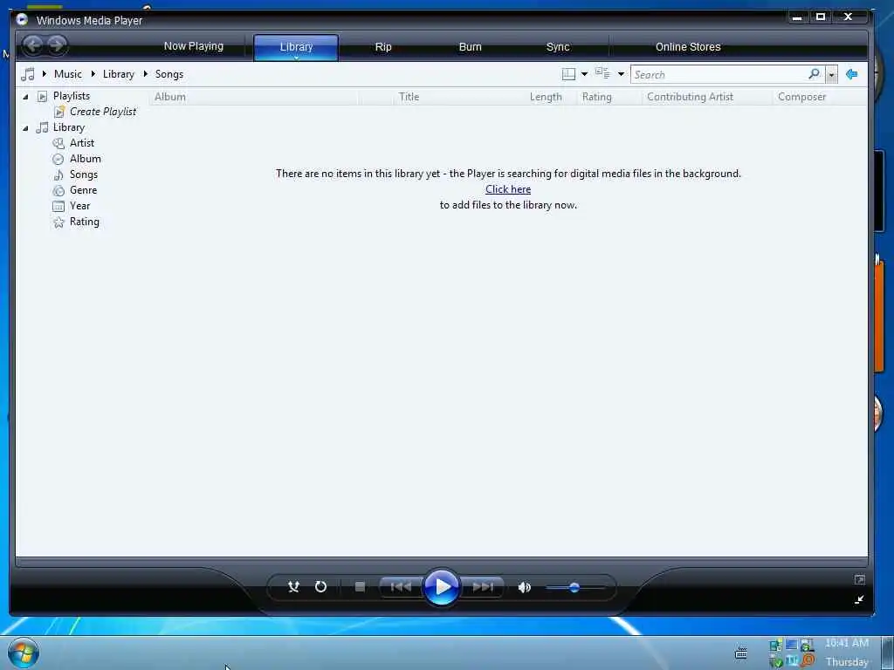The width and height of the screenshot is (894, 670).
Task: Click the Playlists folder icon
Action: 42,96
